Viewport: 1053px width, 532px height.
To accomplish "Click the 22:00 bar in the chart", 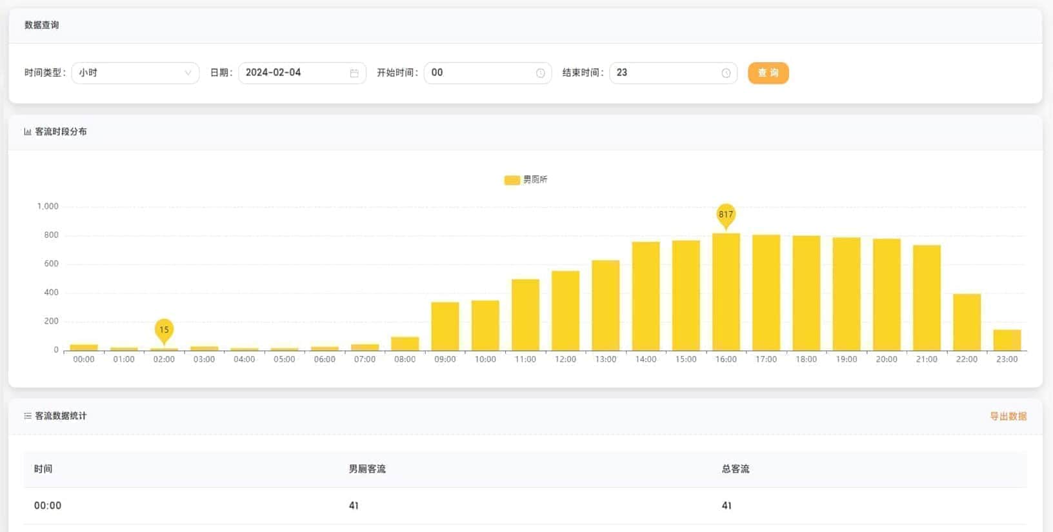I will tap(967, 322).
